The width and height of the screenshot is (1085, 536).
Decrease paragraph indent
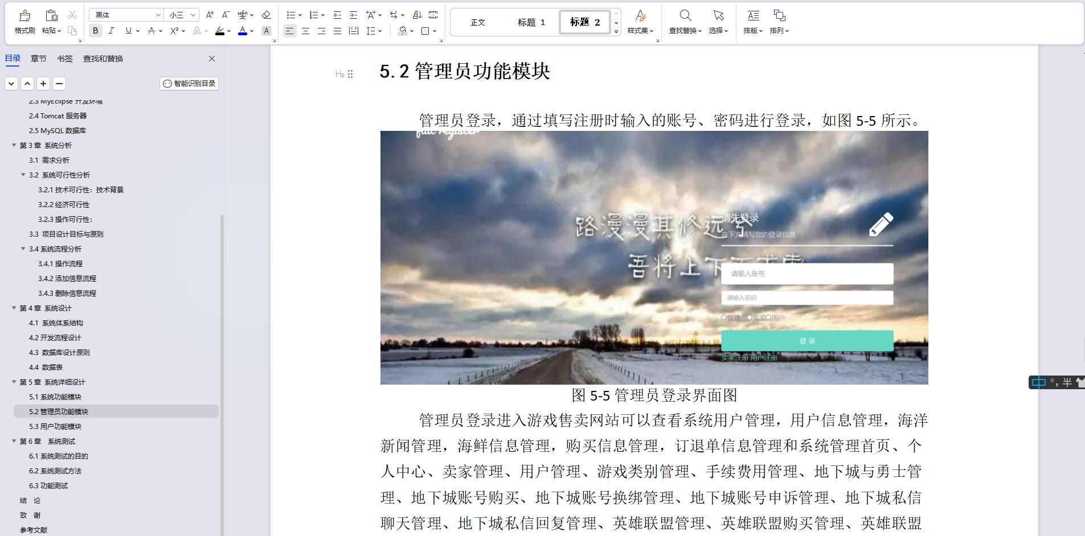(337, 15)
